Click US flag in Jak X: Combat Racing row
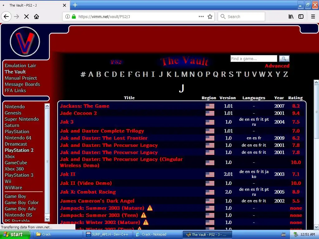Image resolution: width=319 pixels, height=239 pixels. click(210, 192)
